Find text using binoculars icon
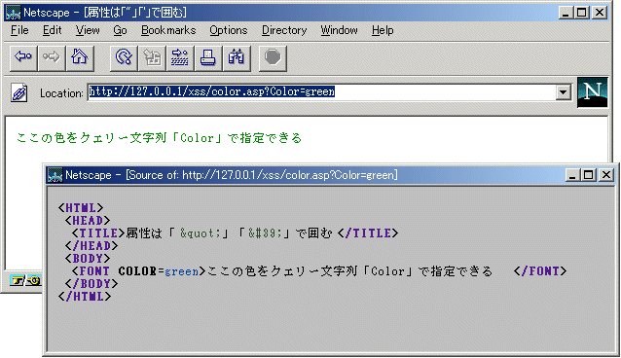The image size is (621, 358). pyautogui.click(x=237, y=57)
